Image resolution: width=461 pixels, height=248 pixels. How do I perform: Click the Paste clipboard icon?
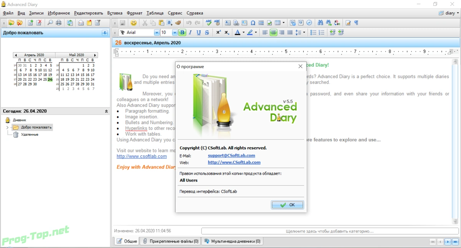(161, 23)
